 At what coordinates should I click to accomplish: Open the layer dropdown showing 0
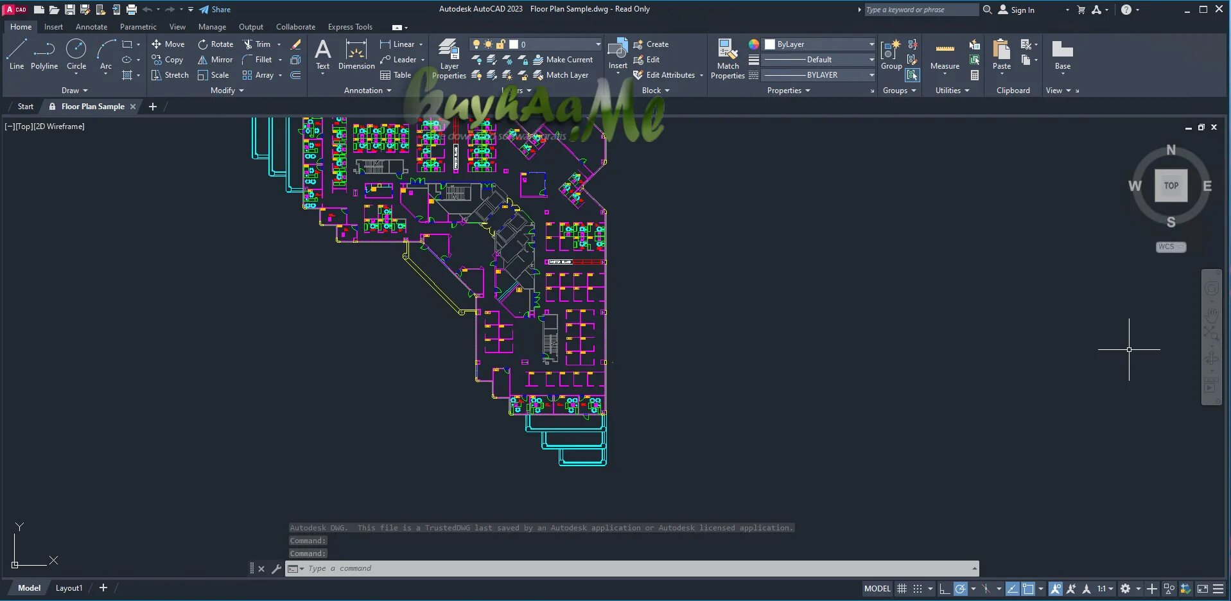pos(536,44)
